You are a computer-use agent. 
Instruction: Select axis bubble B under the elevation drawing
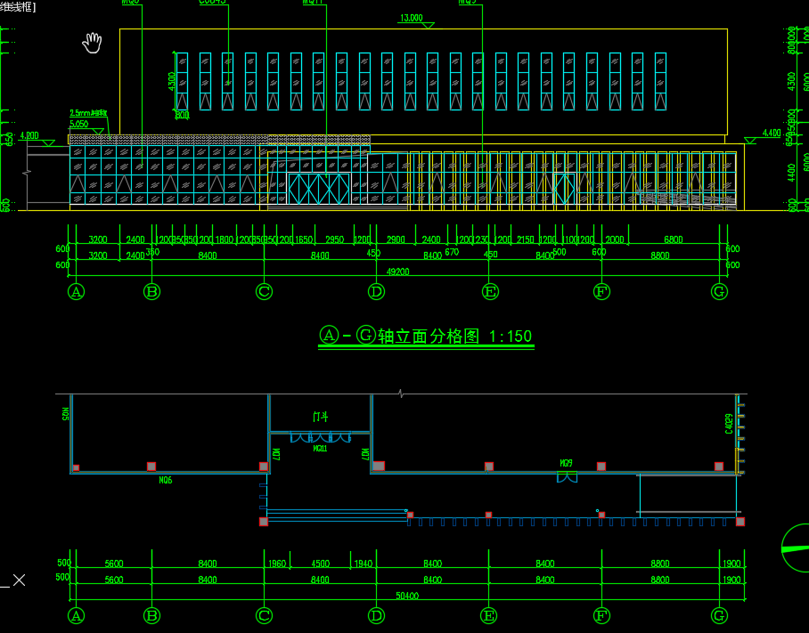pyautogui.click(x=151, y=292)
